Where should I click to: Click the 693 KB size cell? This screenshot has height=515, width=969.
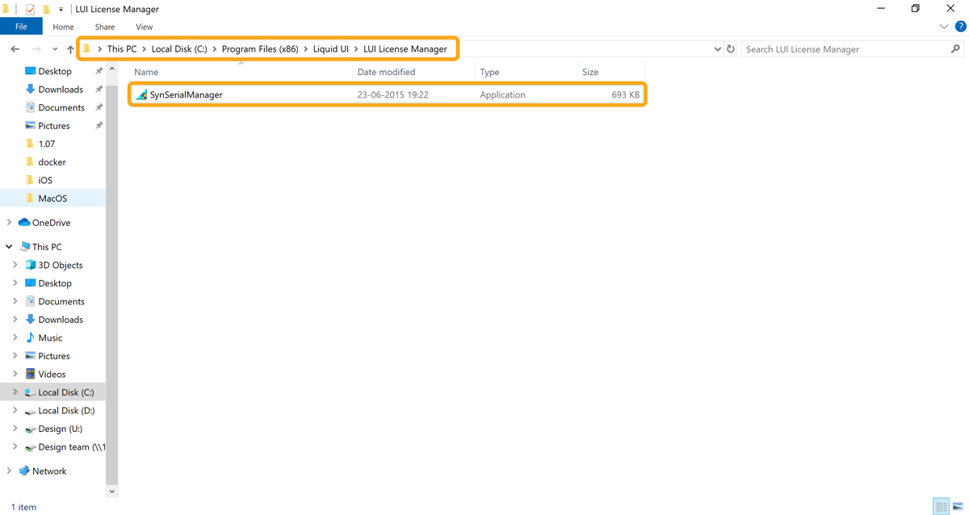[x=625, y=94]
